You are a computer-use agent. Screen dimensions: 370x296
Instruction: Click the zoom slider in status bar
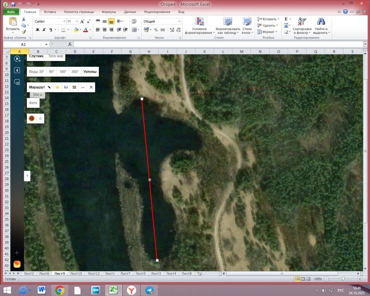pyautogui.click(x=343, y=279)
